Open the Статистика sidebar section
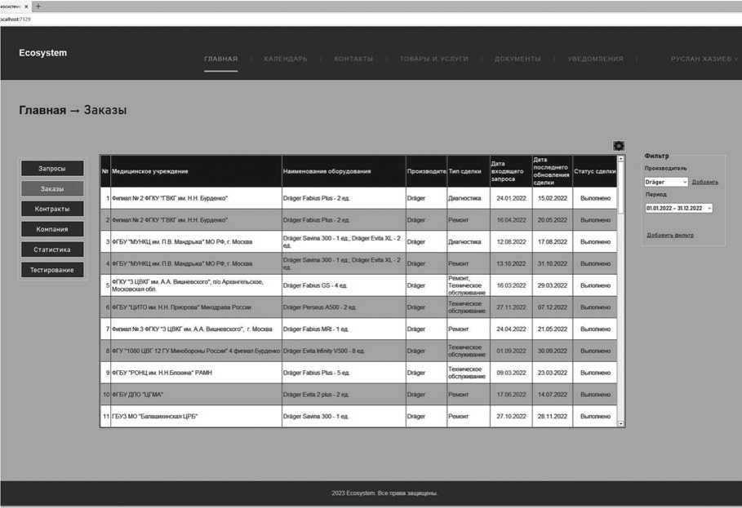742x508 pixels. [52, 250]
